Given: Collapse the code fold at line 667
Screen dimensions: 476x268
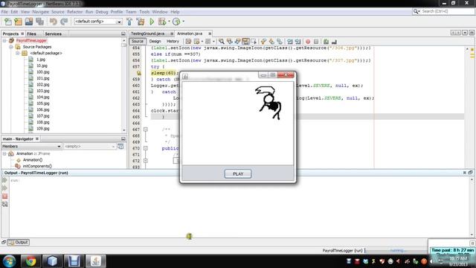Looking at the screenshot, I should pos(146,130).
